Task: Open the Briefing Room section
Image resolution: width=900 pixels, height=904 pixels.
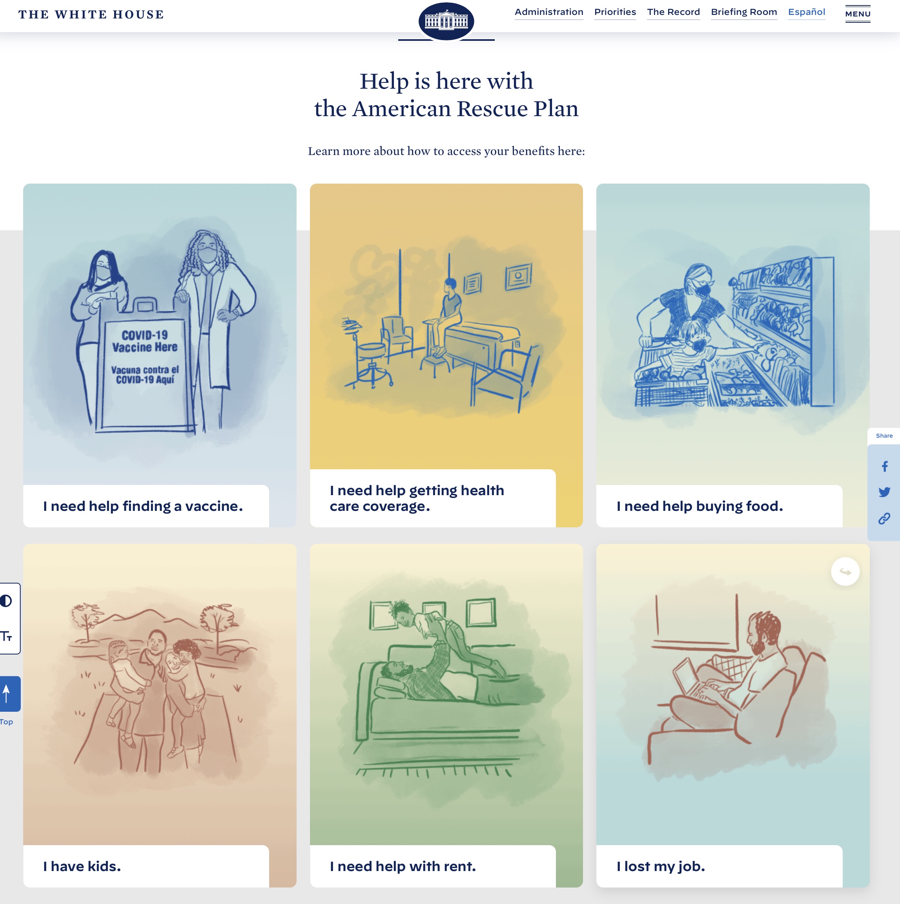Action: pyautogui.click(x=744, y=12)
